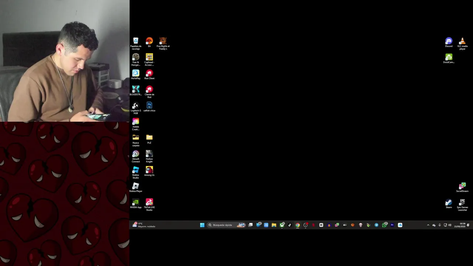Open the notification bell in tray

tap(468, 225)
